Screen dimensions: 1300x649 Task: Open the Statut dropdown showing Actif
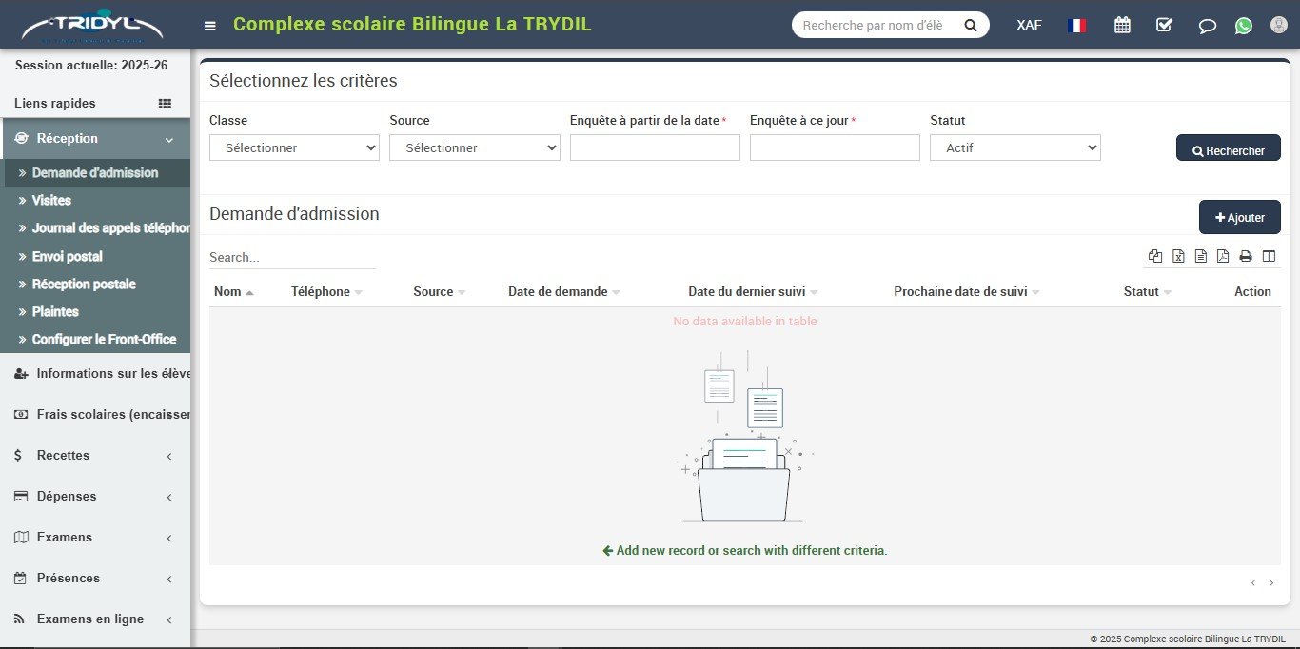click(x=1014, y=147)
